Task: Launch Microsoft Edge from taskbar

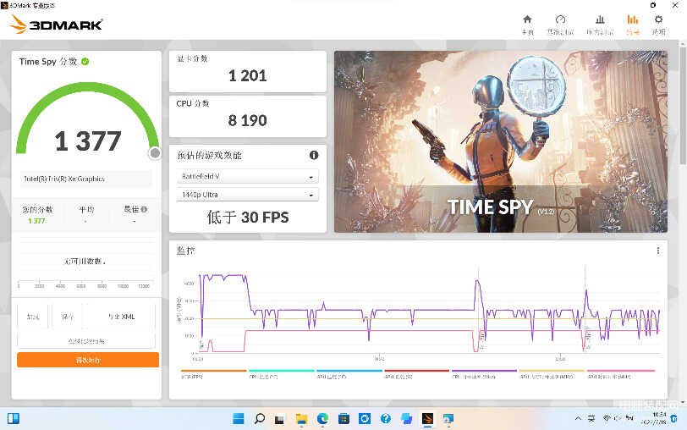Action: [323, 419]
